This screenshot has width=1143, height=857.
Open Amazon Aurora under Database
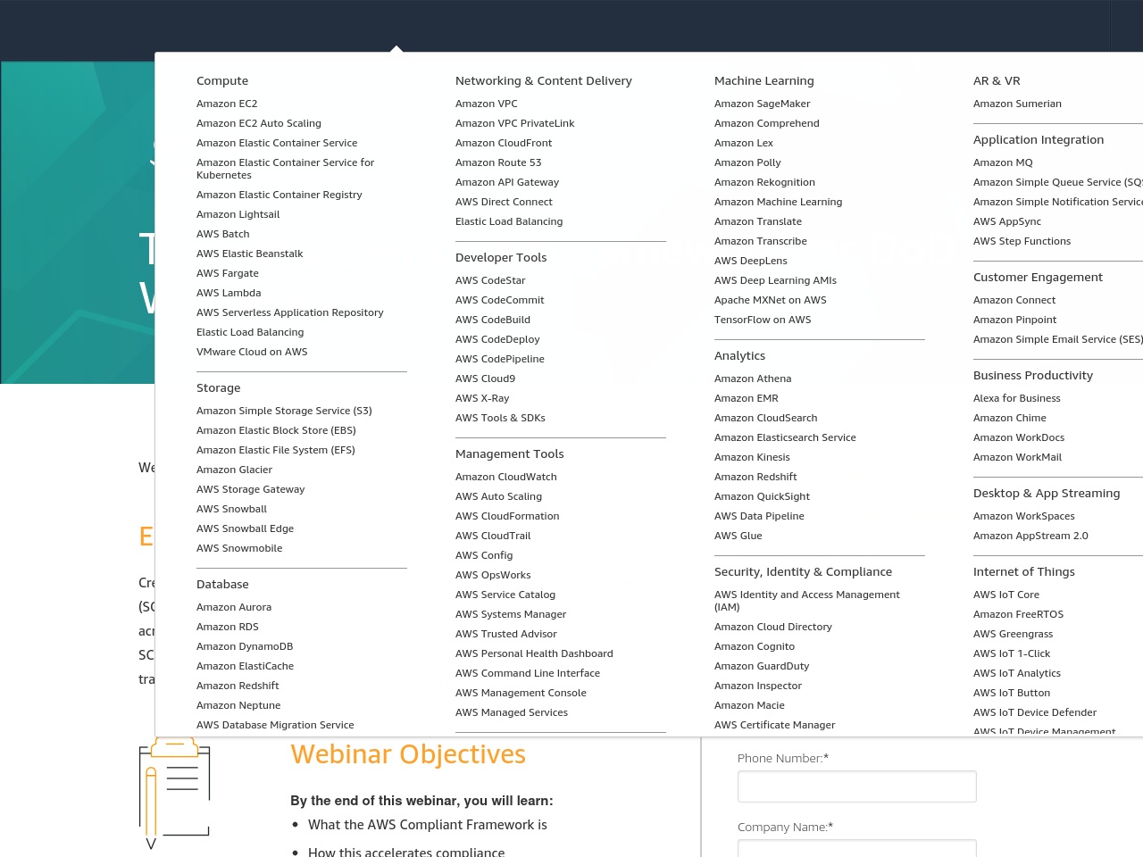pyautogui.click(x=234, y=607)
